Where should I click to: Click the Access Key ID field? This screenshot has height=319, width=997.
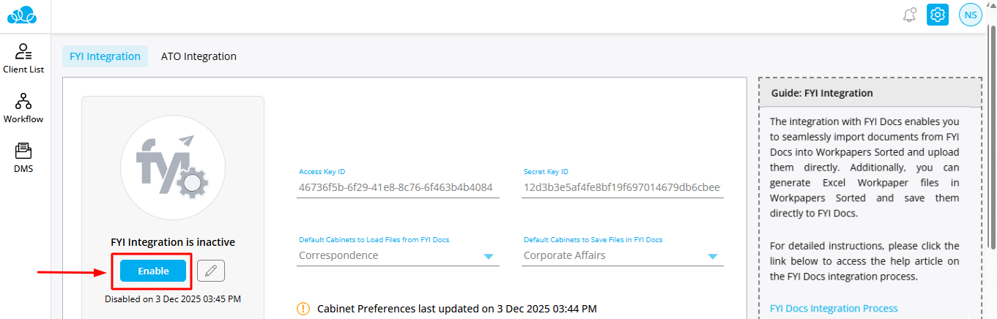point(396,187)
